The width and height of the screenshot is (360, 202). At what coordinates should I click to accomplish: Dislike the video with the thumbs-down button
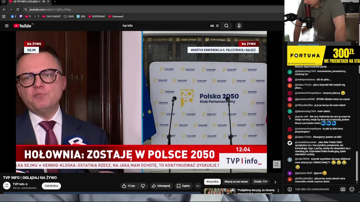[x=143, y=186]
